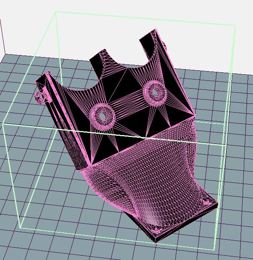253x260 pixels.
Task: Click the left circular mounting hole on model
Action: (103, 116)
